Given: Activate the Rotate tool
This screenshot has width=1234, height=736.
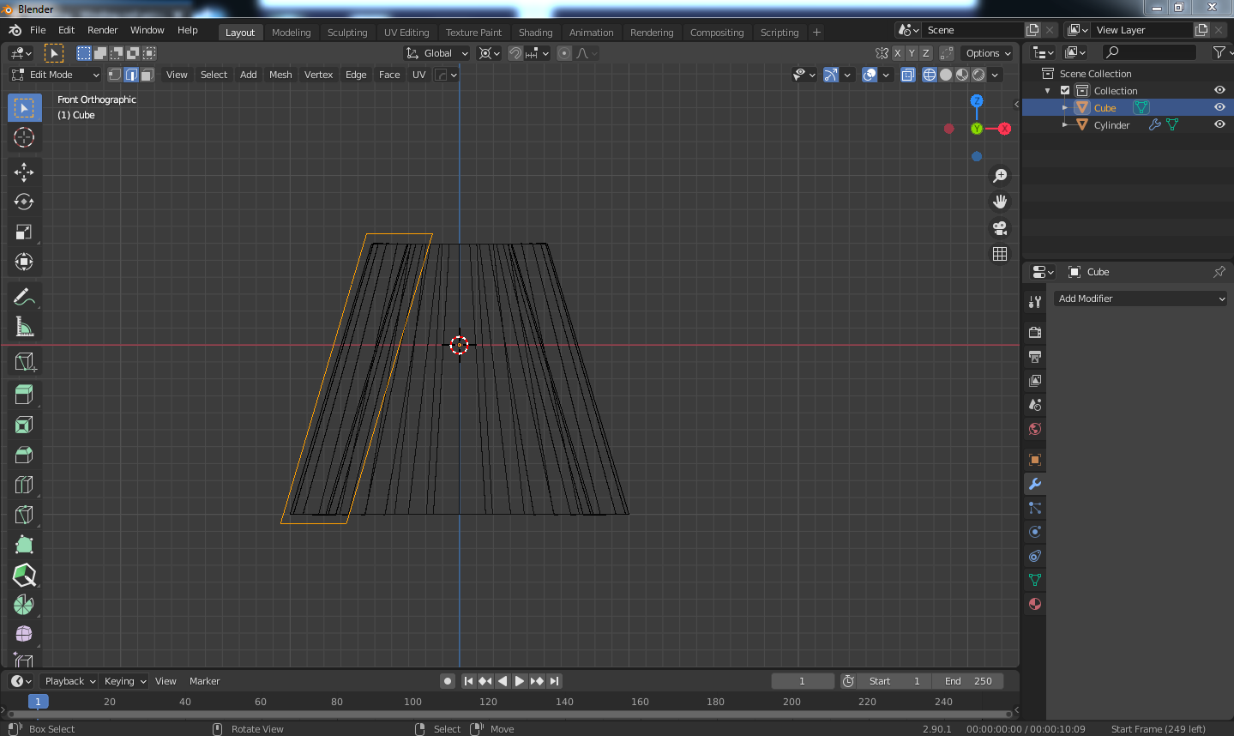Looking at the screenshot, I should coord(24,202).
